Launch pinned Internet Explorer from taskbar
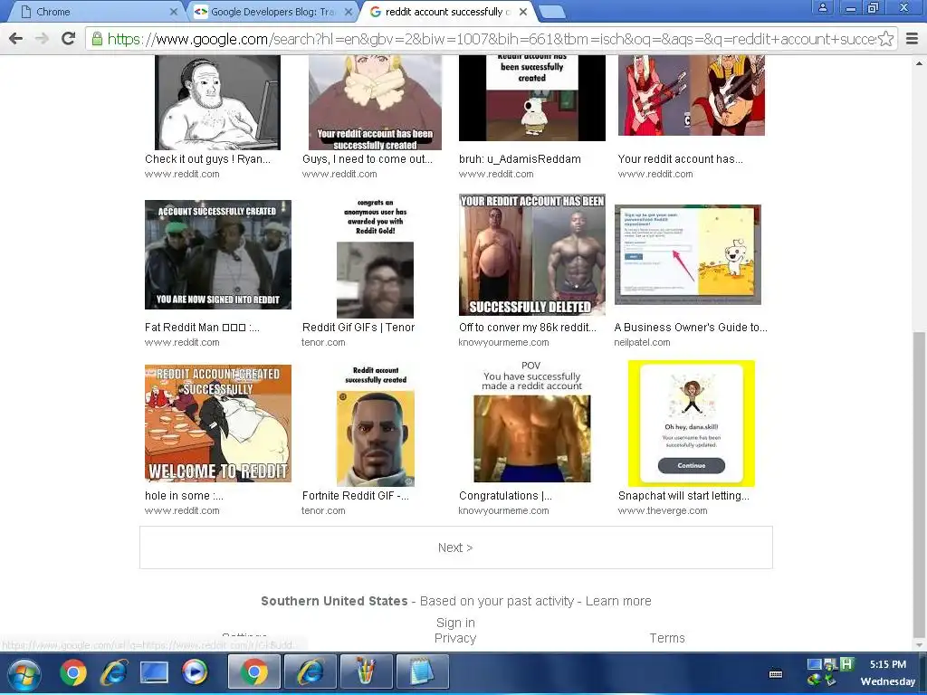The height and width of the screenshot is (695, 927). point(113,672)
